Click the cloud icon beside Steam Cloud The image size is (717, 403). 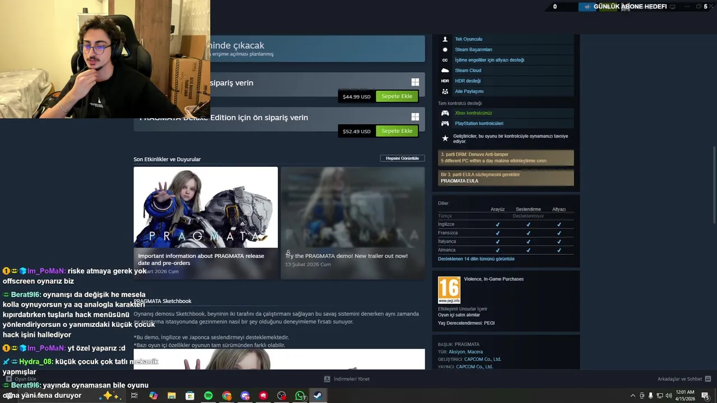point(445,71)
